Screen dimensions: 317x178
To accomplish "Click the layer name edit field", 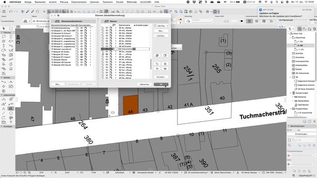I will 134,49.
